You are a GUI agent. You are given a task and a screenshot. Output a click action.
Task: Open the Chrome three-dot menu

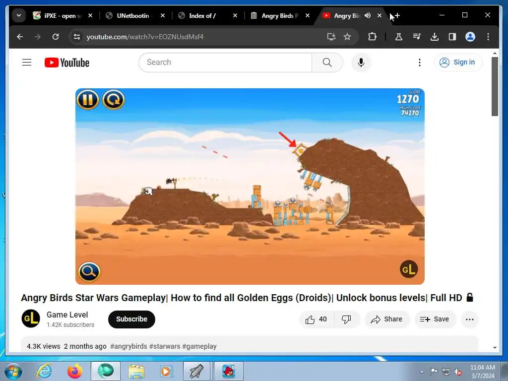488,37
